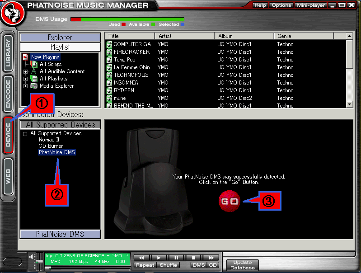
Task: Click the music file icon beside RYDEEN
Action: point(109,90)
